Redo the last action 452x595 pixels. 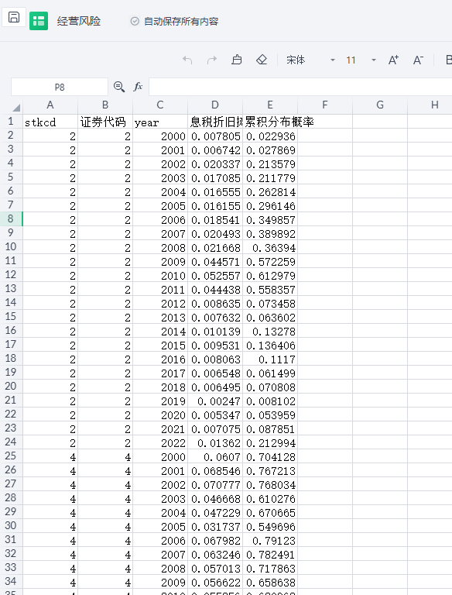(212, 60)
